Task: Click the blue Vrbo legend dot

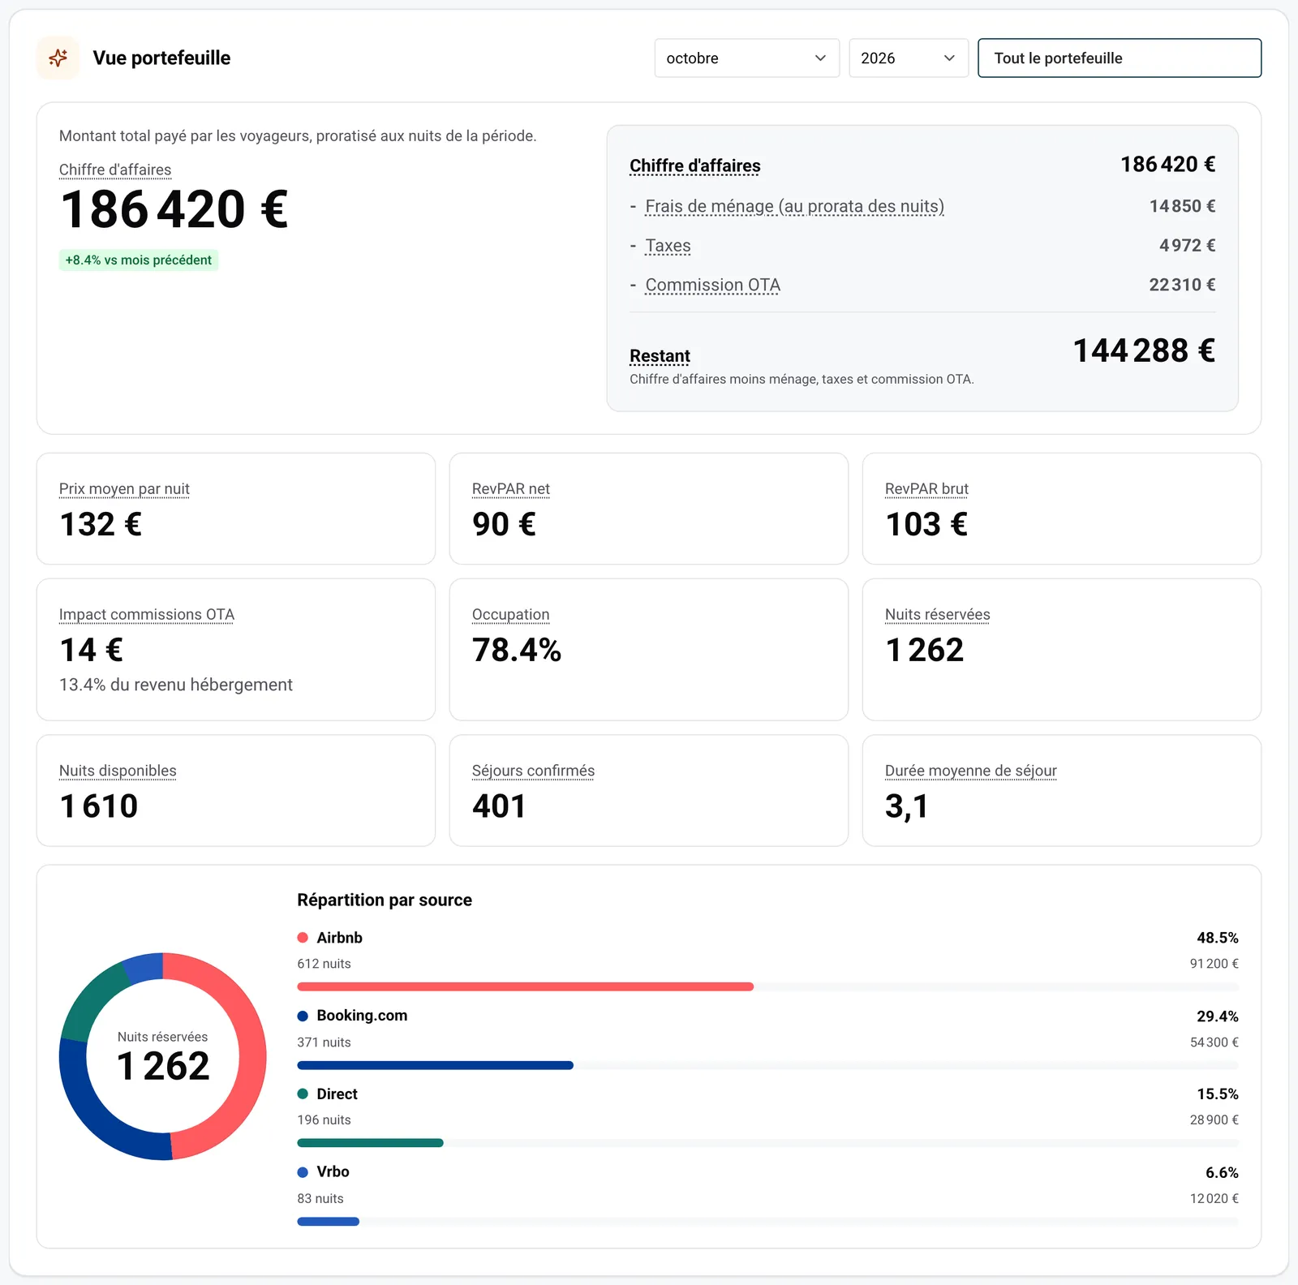Action: point(303,1172)
